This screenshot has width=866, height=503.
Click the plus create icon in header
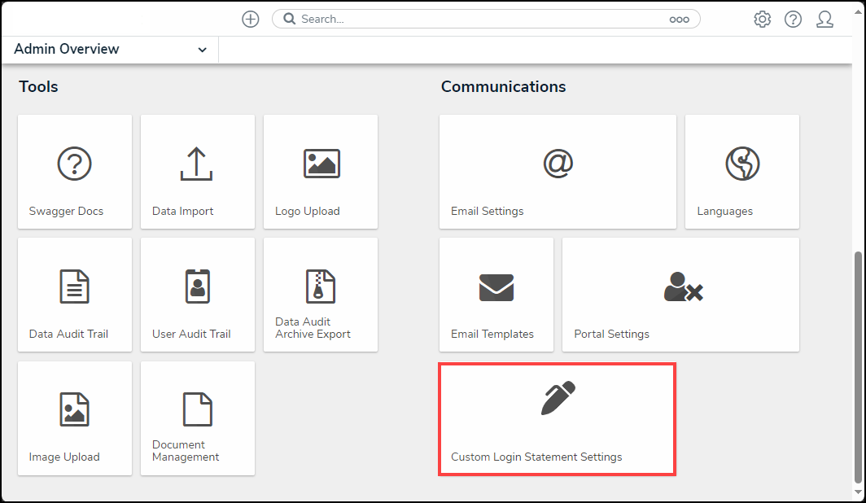pos(251,20)
